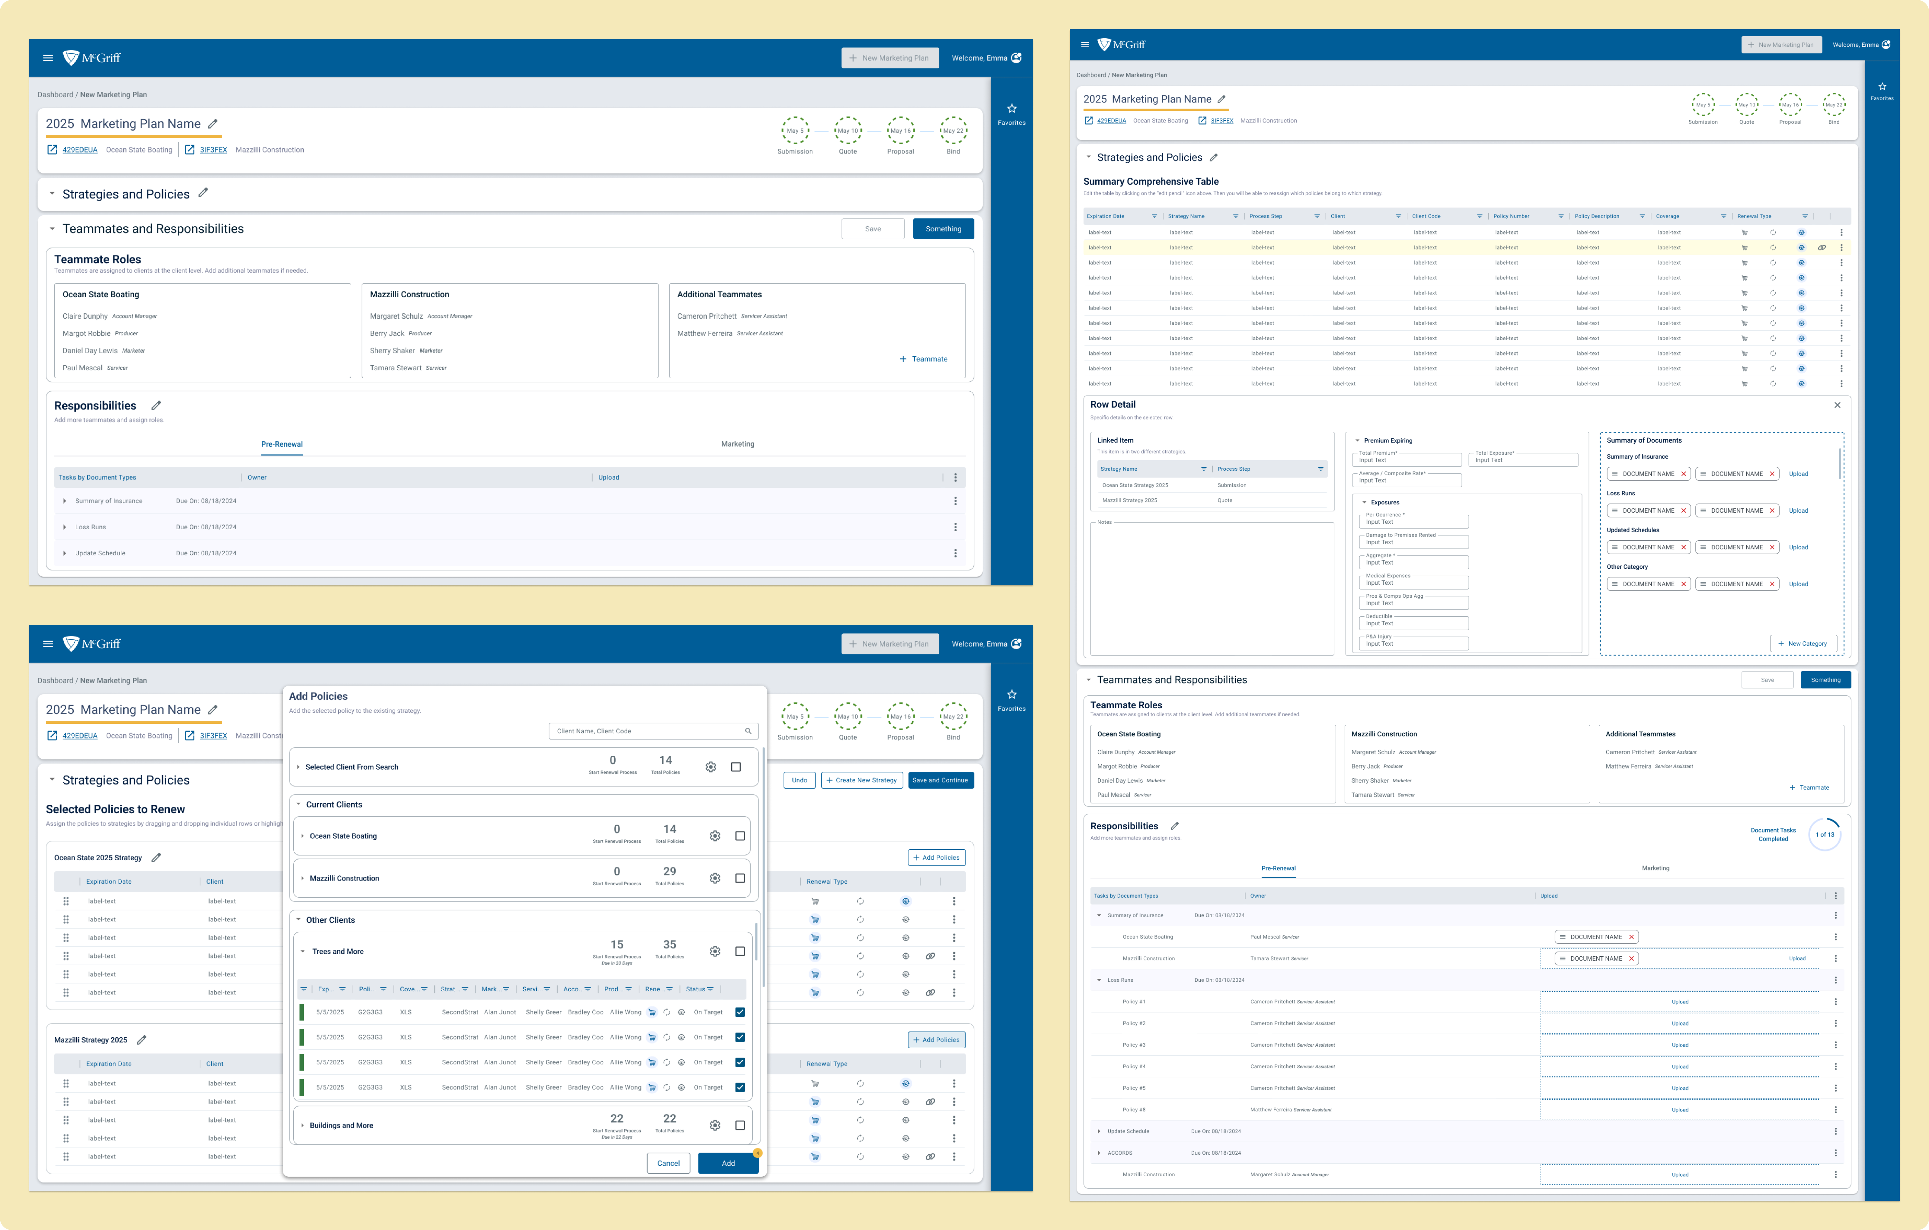Image resolution: width=1929 pixels, height=1230 pixels.
Task: Click 1 of 13 progress ring
Action: [1825, 835]
